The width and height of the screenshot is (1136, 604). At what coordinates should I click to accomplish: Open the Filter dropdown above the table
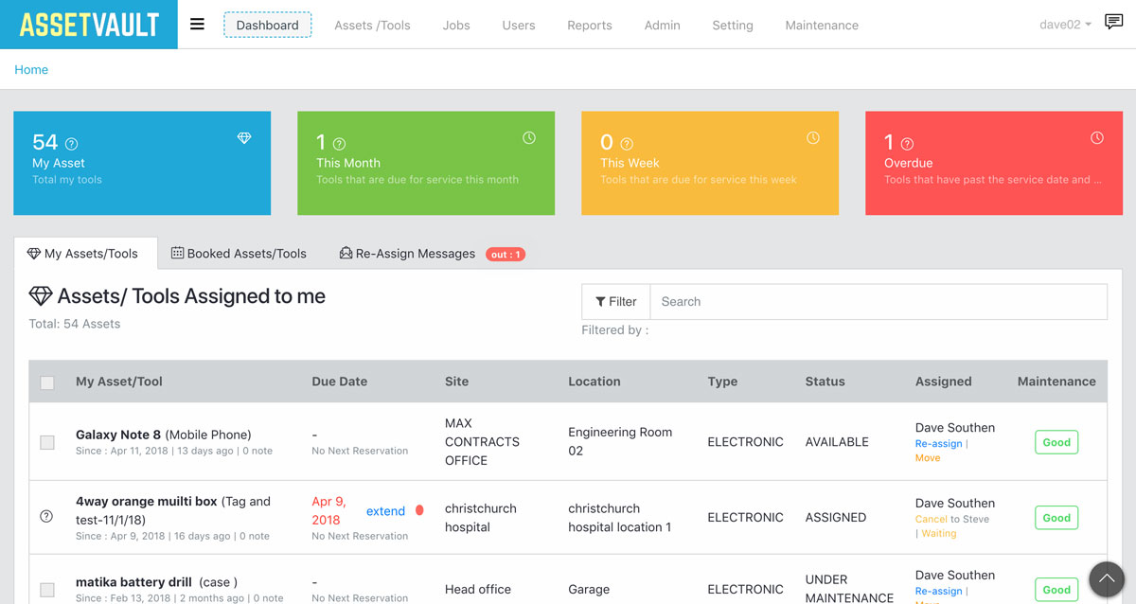615,301
